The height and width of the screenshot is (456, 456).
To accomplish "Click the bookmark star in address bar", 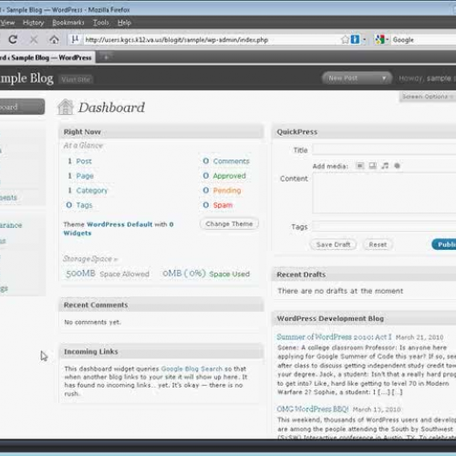I will pos(345,39).
